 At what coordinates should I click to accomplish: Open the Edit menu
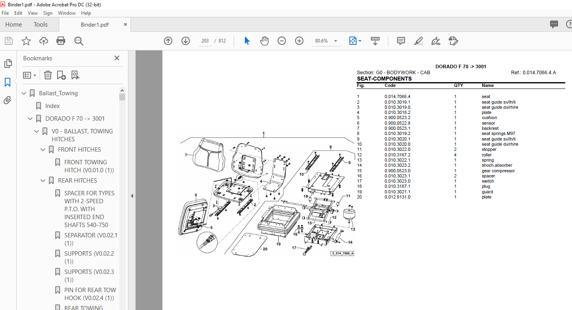tap(18, 13)
